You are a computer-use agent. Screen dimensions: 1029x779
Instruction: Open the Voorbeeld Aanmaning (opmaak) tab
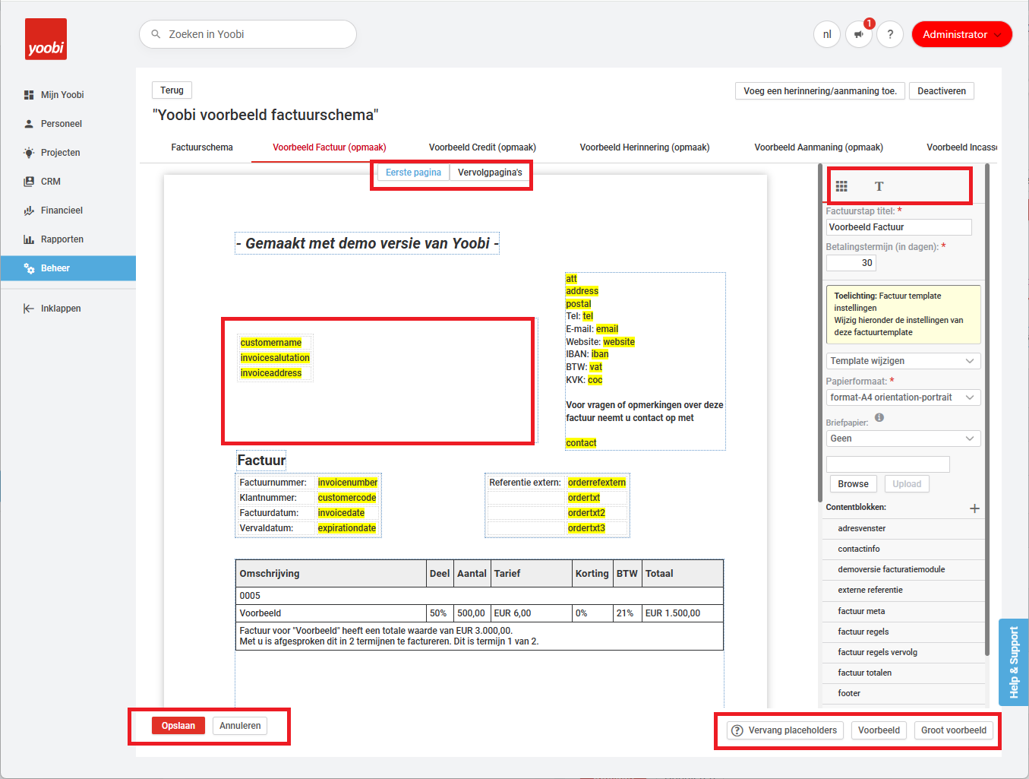point(819,147)
